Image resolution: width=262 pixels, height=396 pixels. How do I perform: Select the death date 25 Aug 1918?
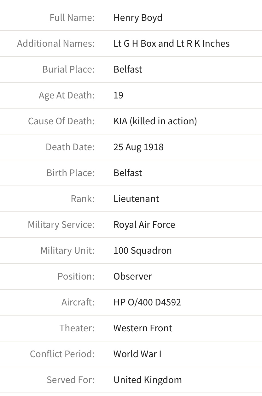138,147
